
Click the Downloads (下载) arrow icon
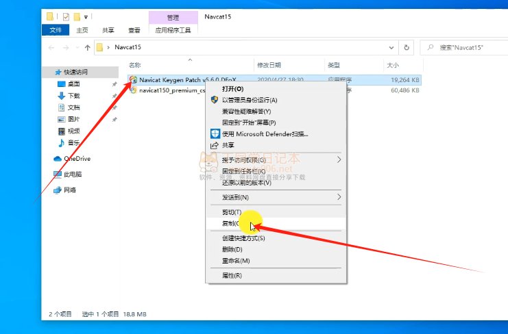click(61, 96)
